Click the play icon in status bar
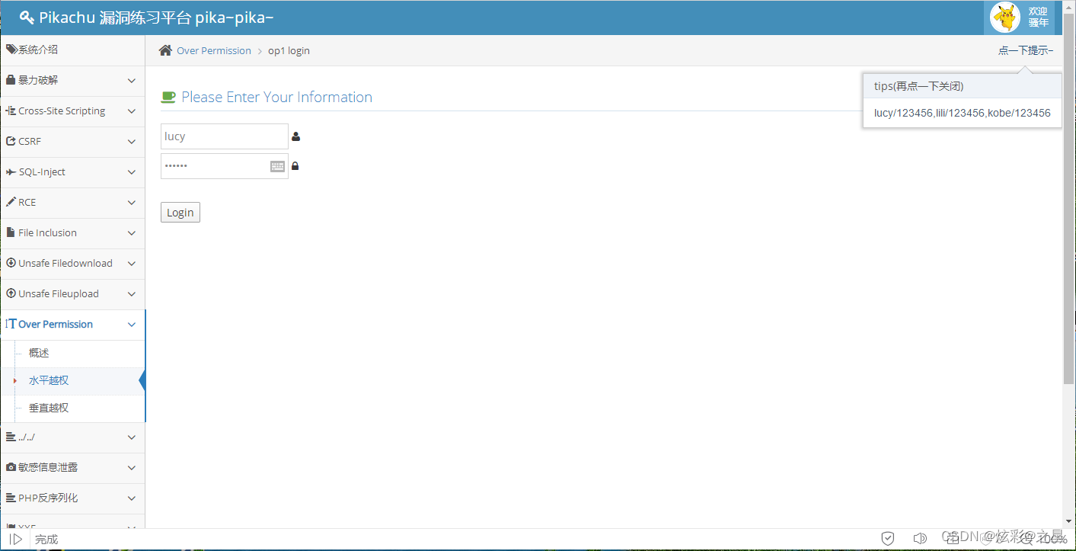The height and width of the screenshot is (551, 1076). [15, 539]
